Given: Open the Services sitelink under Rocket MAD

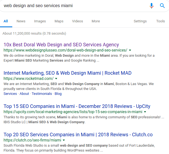Looking at the screenshot, I should [10, 94].
